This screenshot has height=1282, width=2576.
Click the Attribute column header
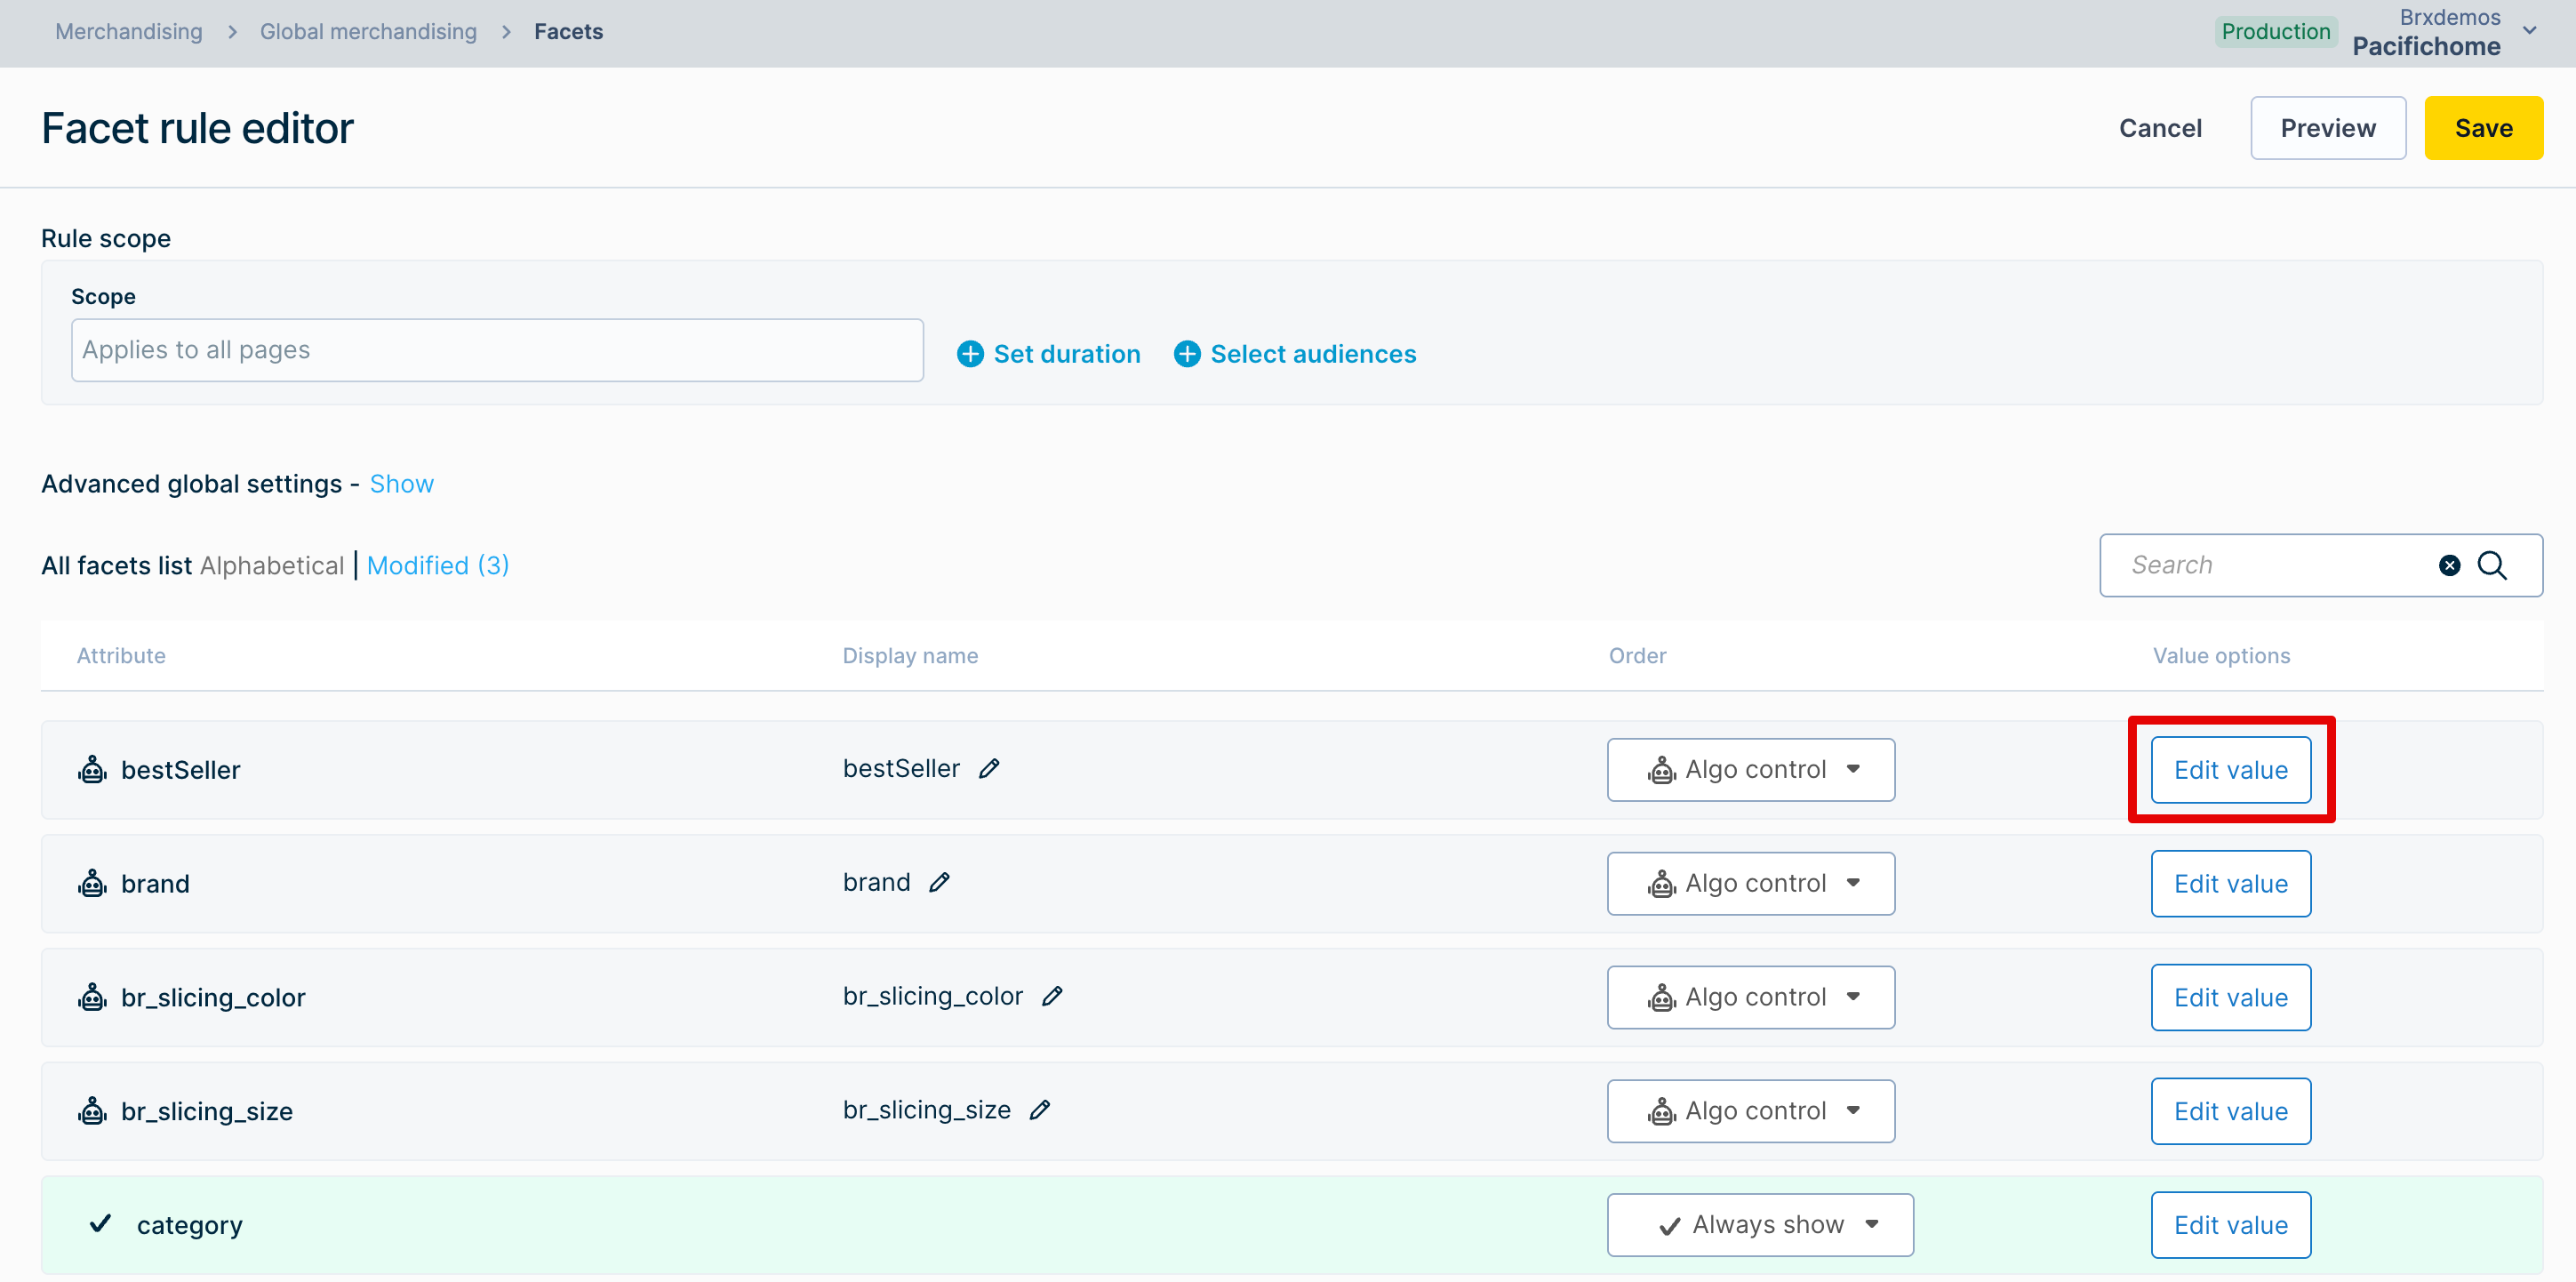pyautogui.click(x=121, y=656)
